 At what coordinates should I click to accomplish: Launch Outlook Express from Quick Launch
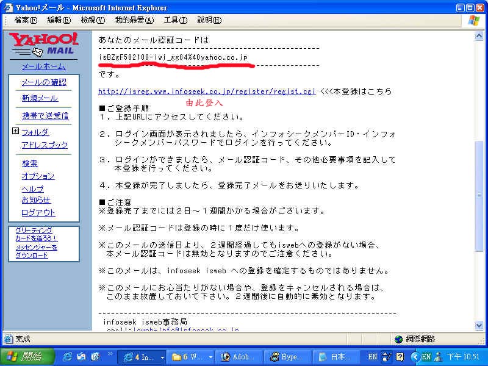[82, 357]
